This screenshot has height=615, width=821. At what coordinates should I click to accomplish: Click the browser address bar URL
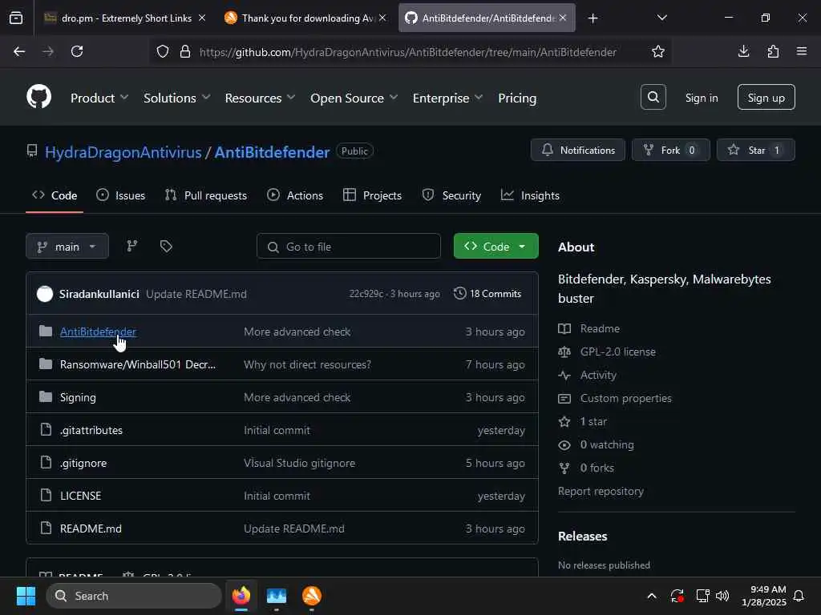coord(408,52)
